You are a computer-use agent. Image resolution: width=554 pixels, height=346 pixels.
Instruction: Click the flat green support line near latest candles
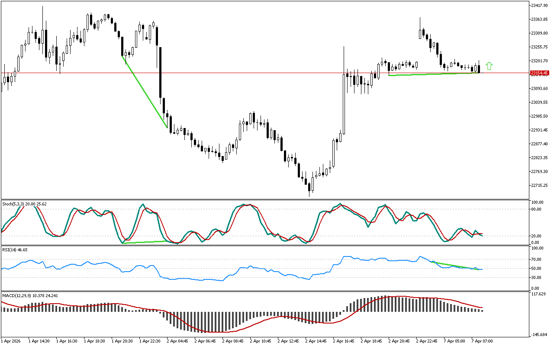433,74
